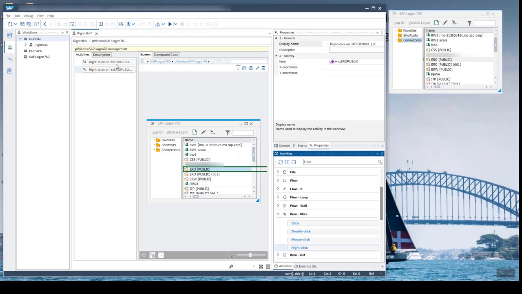Click the Description property input field

tap(356, 50)
